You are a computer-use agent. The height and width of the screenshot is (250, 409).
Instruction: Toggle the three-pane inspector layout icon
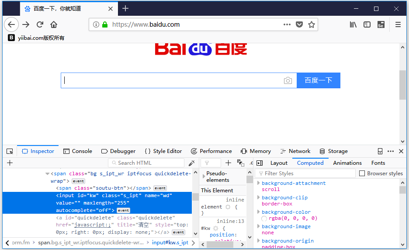(x=260, y=163)
